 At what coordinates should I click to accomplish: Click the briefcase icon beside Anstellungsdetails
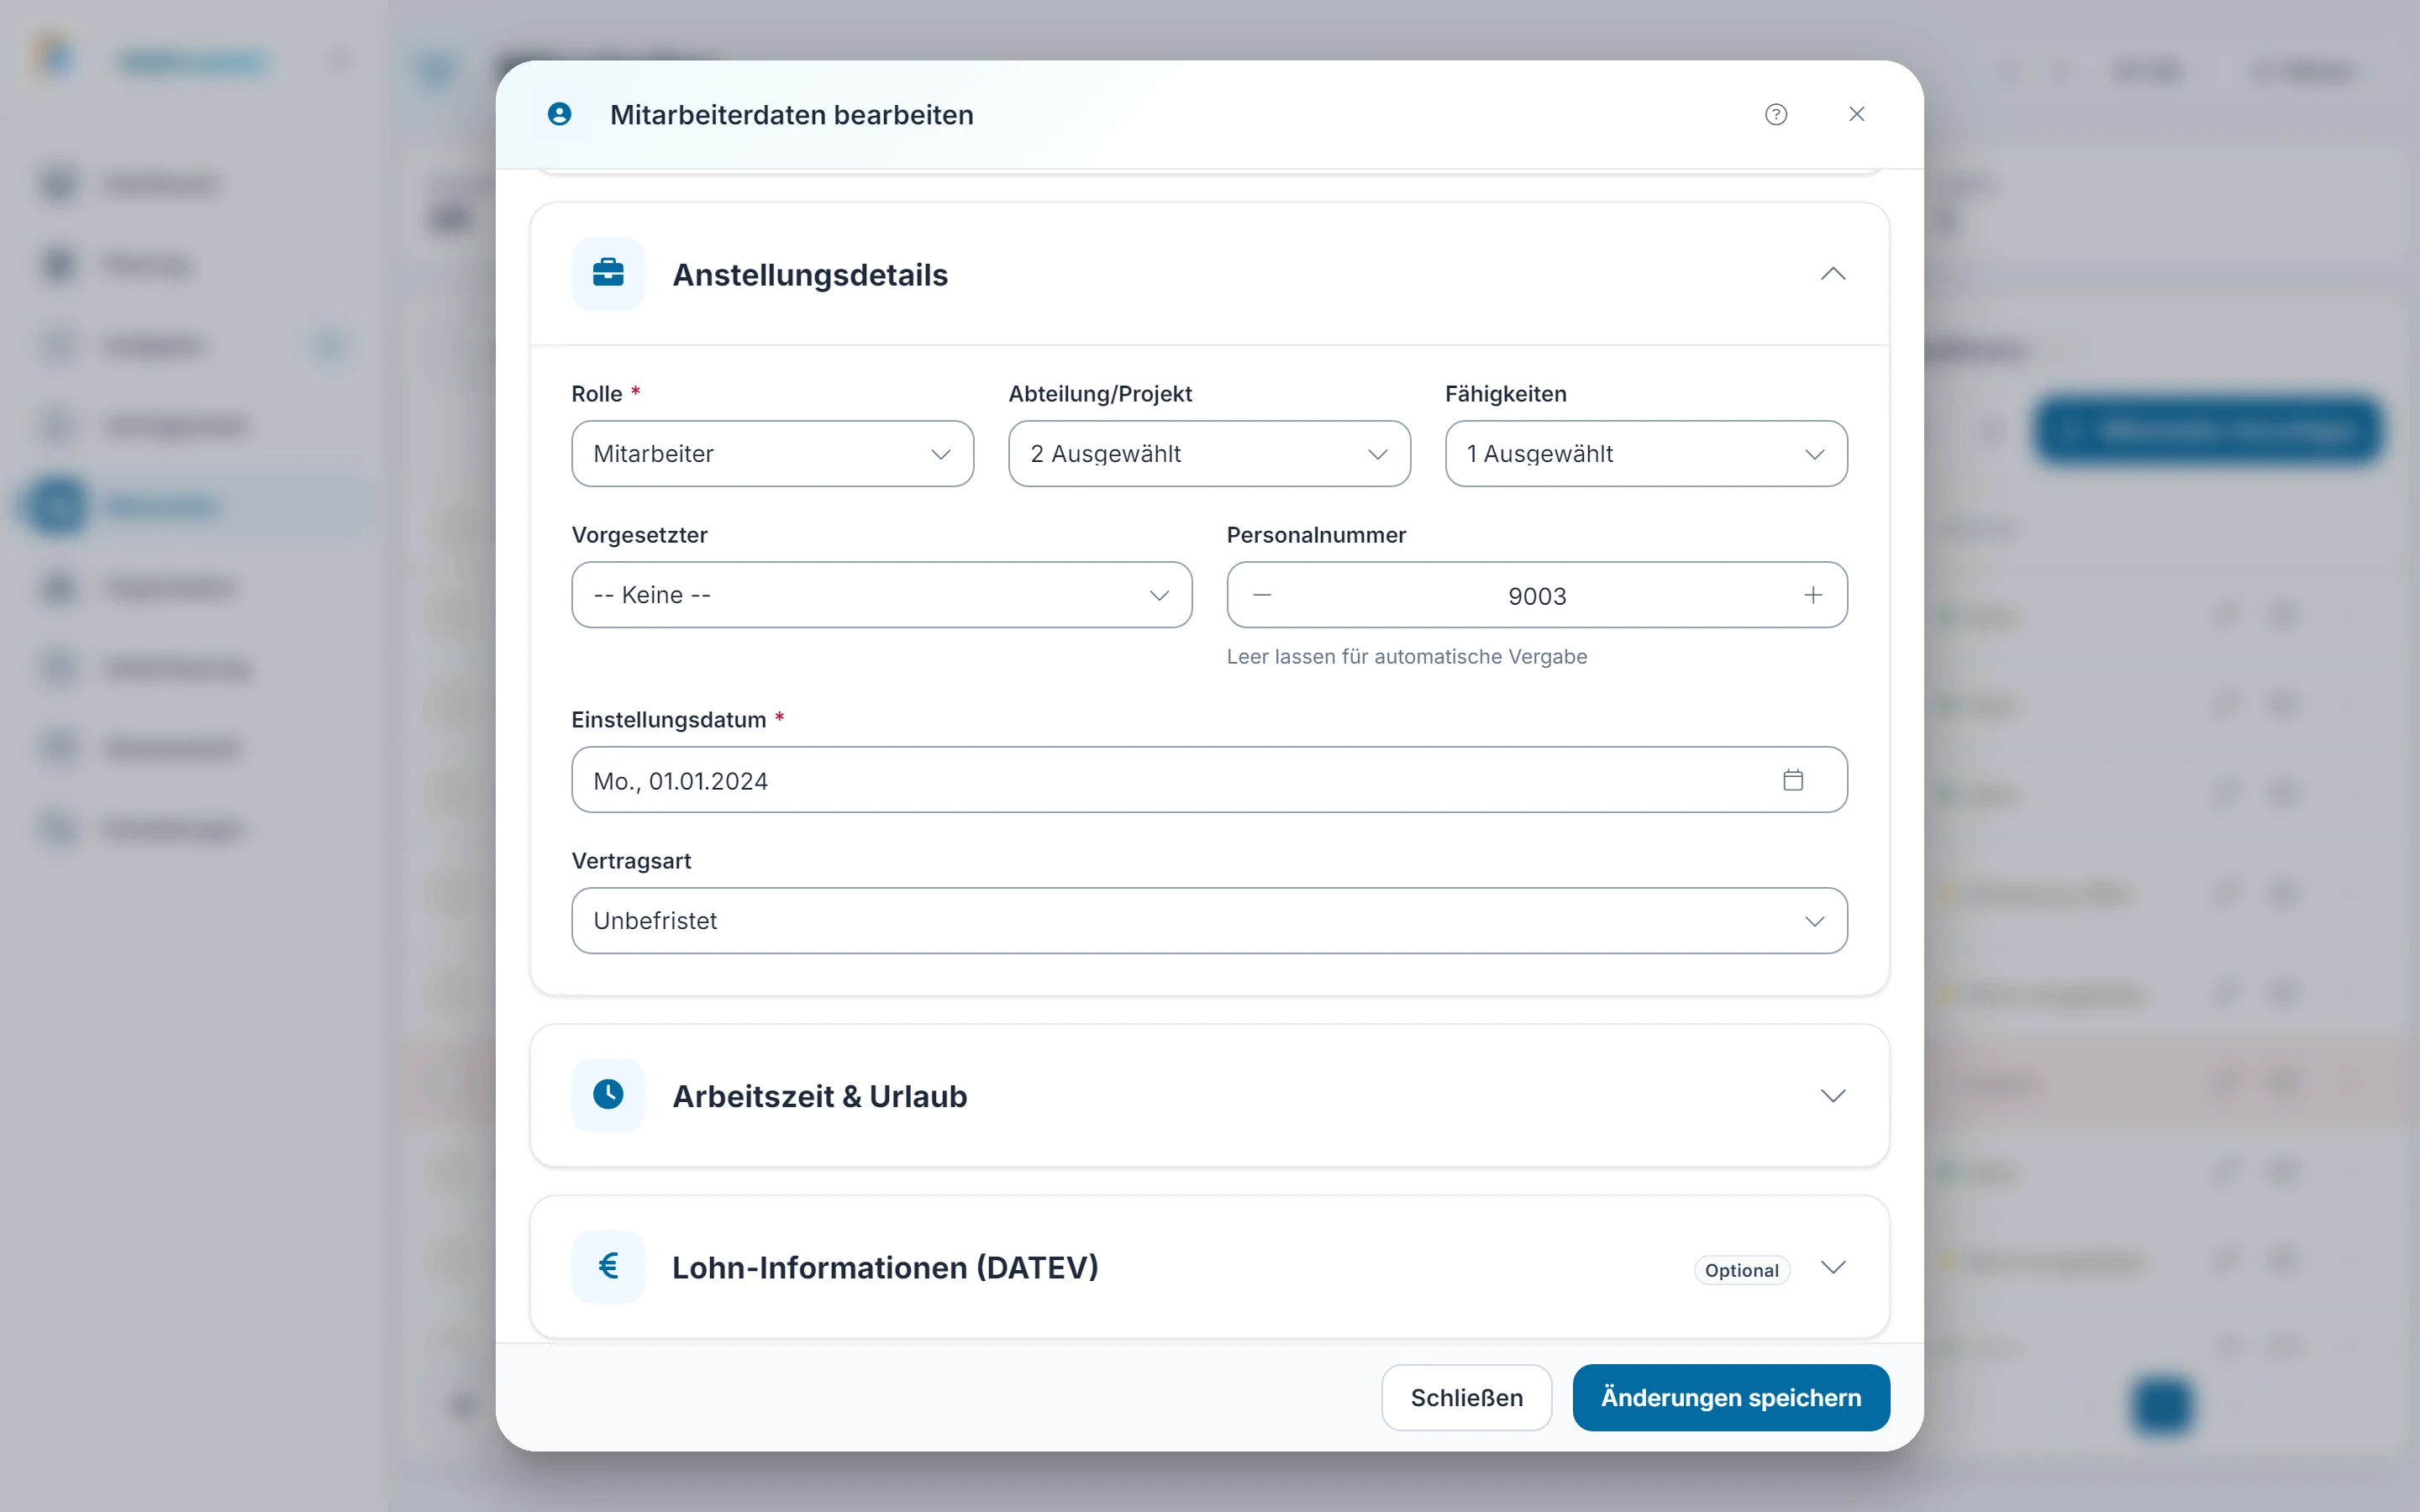(x=608, y=273)
